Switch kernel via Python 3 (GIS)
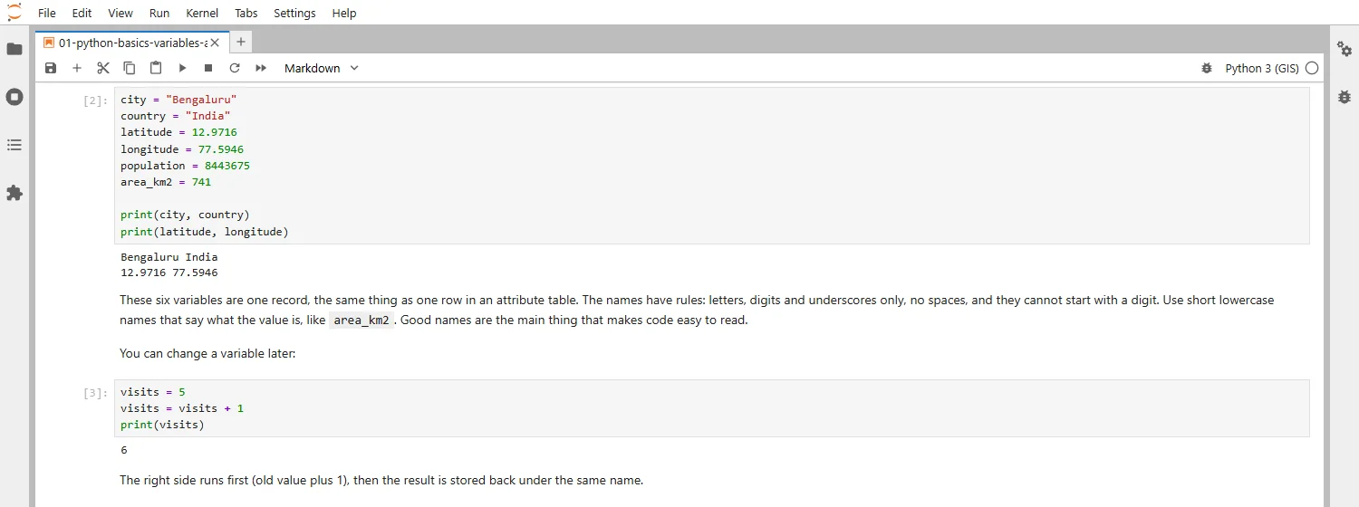The image size is (1359, 507). (x=1262, y=68)
